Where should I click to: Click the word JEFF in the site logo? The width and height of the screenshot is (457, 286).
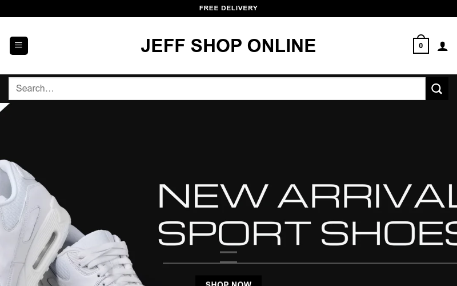coord(163,46)
